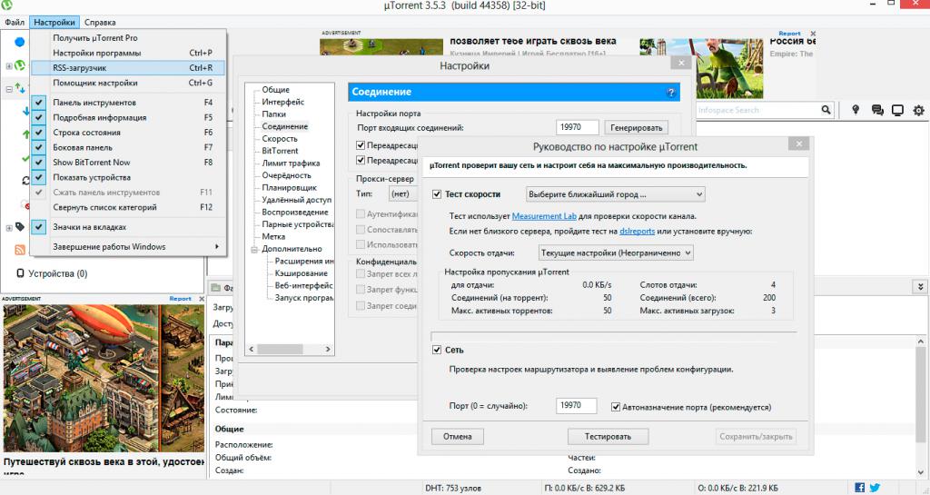
Task: Open the dslreports link
Action: tap(637, 232)
